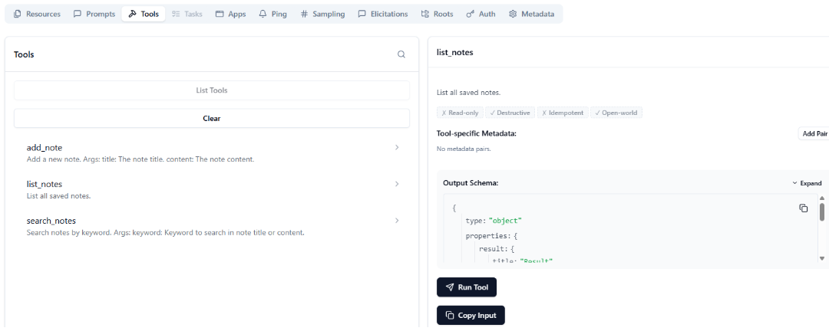Run the list_notes tool

[x=467, y=287]
